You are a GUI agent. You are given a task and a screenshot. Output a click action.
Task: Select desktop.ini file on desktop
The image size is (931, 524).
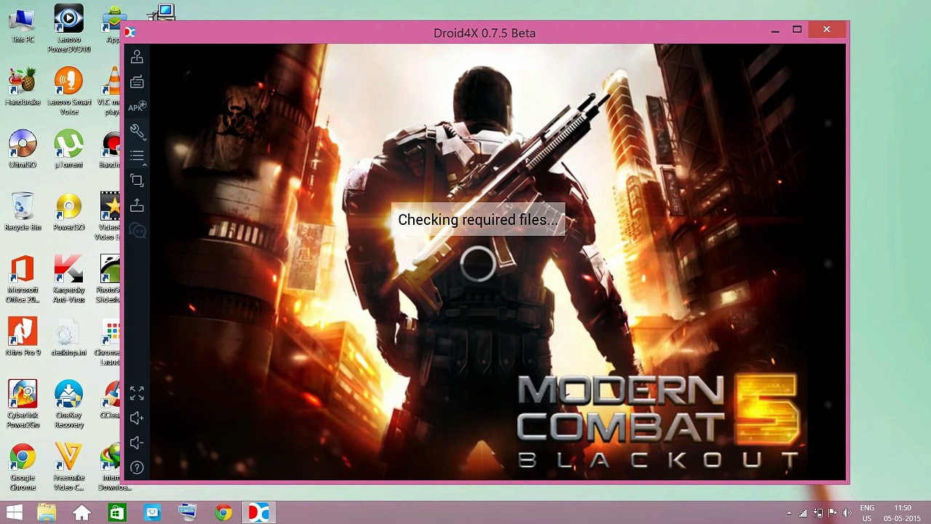[69, 337]
